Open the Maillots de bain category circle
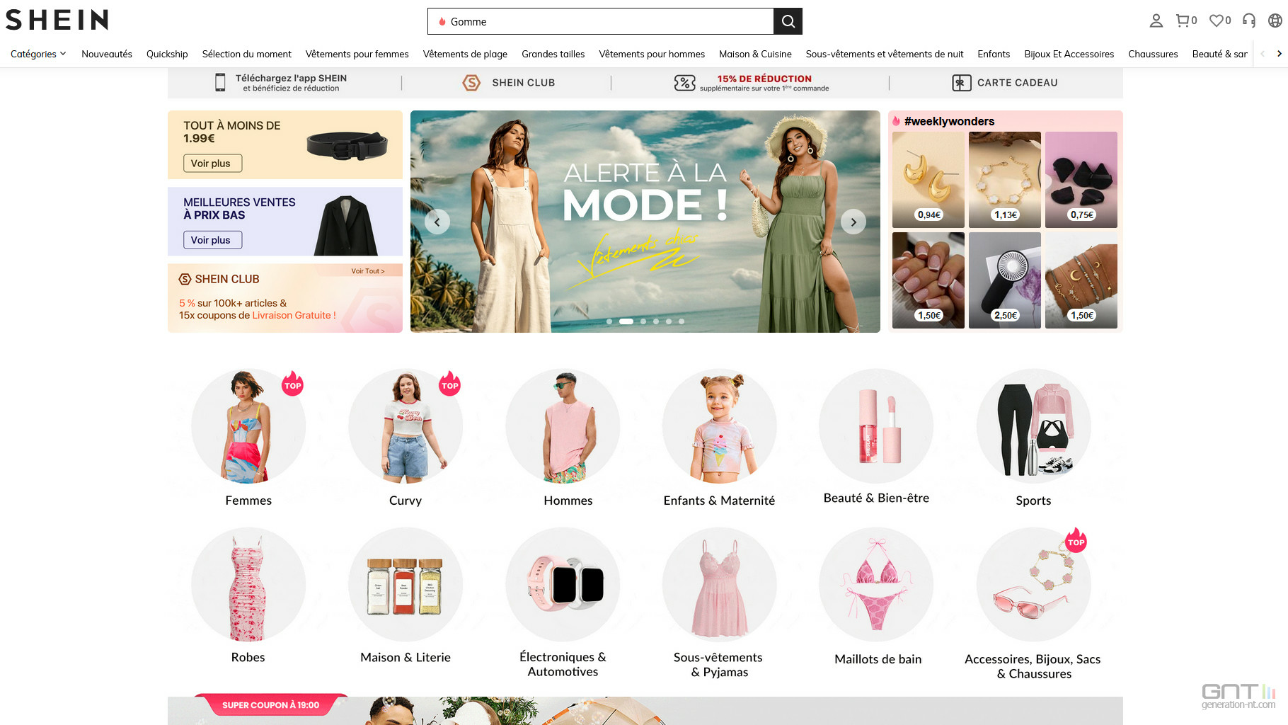Screen dimensions: 1288x725 click(876, 585)
